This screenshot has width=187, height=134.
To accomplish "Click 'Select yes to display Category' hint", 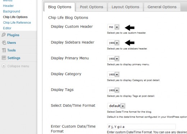I will [x=133, y=80].
